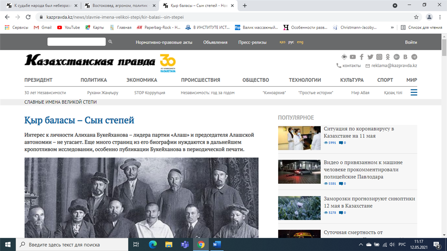Screen dimensions: 447x251
Task: Expand the blue hamburger menu
Action: [414, 92]
